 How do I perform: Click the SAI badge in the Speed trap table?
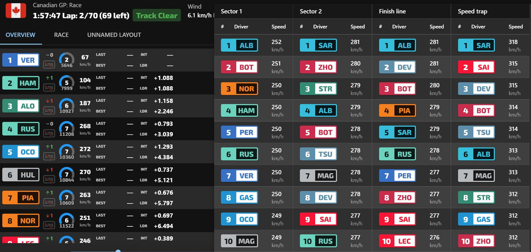pyautogui.click(x=476, y=67)
